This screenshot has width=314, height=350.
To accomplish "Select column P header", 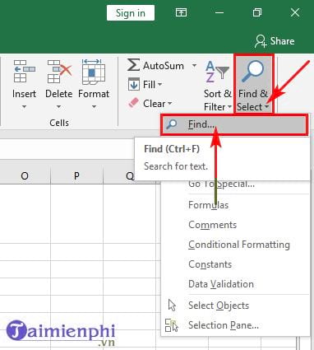I will click(x=76, y=175).
